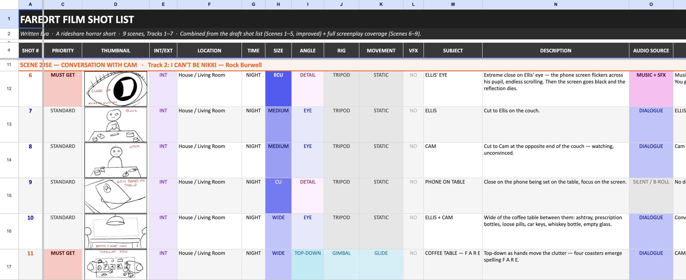Select row header 12
This screenshot has width=686, height=280.
(x=9, y=89)
